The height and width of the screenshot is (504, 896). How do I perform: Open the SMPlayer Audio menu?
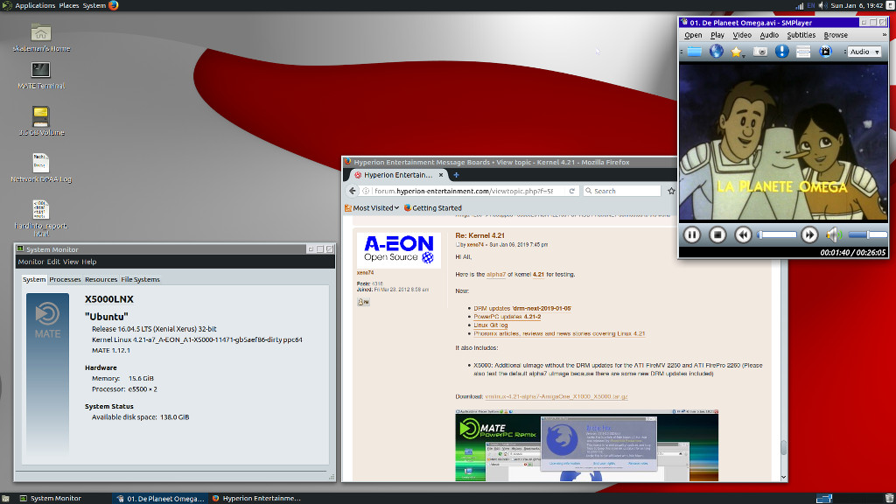coord(768,35)
